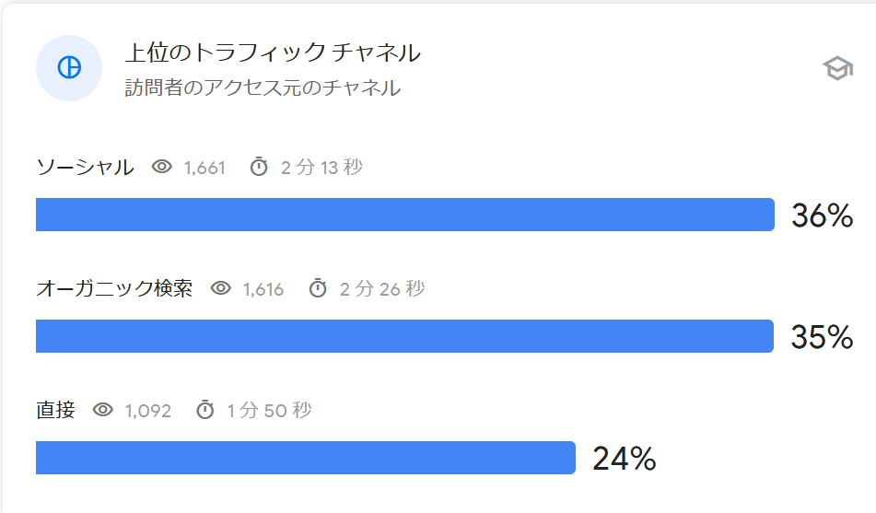Click the stopwatch icon in 直接 row

coord(205,410)
